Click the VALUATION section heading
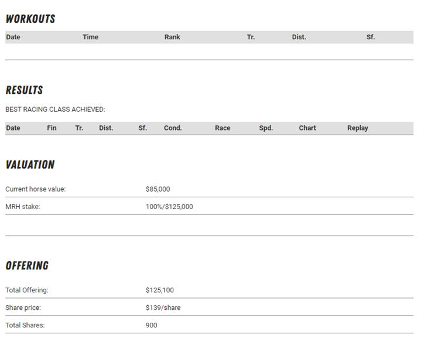The height and width of the screenshot is (352, 421). pyautogui.click(x=30, y=165)
